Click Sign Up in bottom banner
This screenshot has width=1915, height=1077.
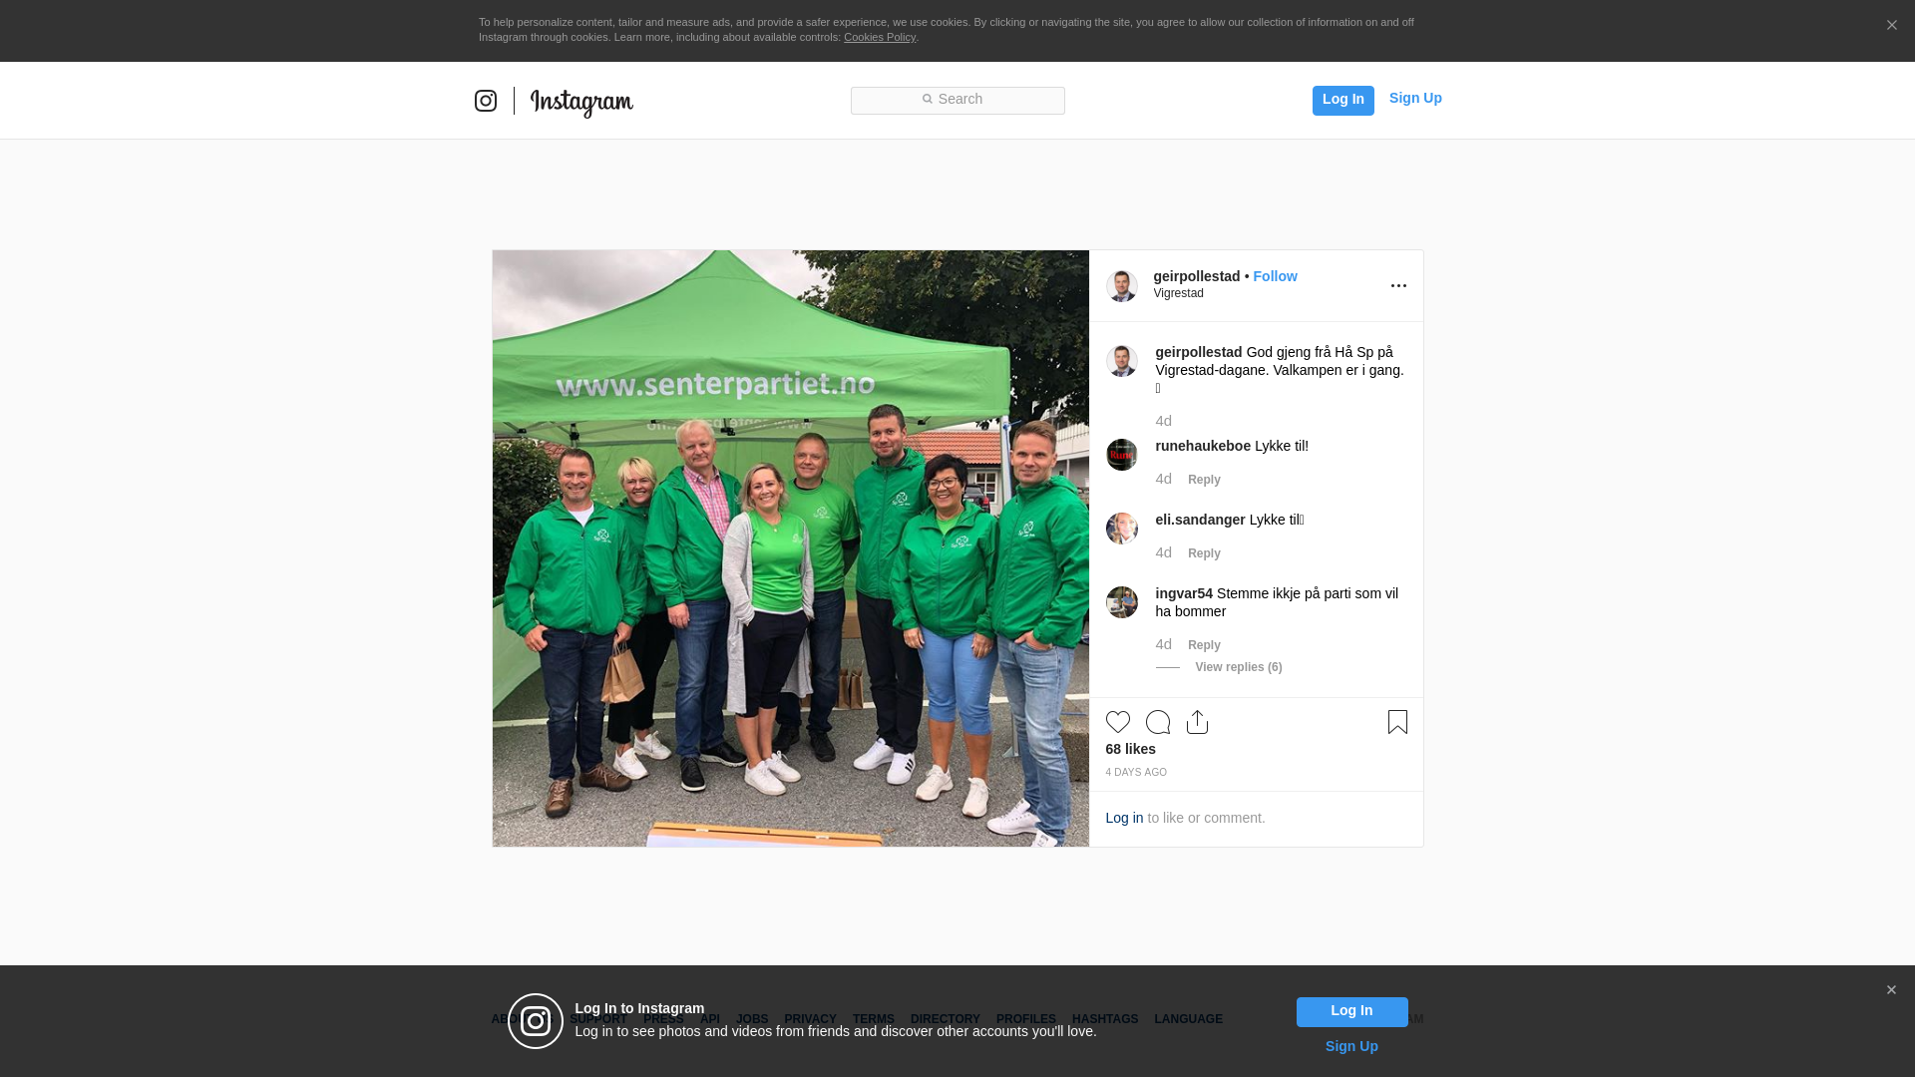(x=1351, y=1046)
